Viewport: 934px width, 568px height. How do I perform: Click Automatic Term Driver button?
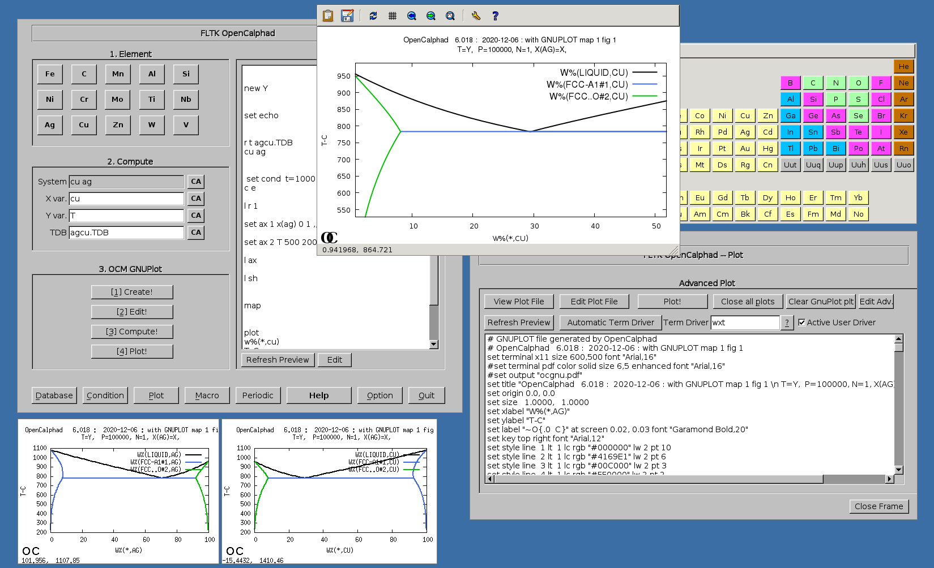[611, 322]
